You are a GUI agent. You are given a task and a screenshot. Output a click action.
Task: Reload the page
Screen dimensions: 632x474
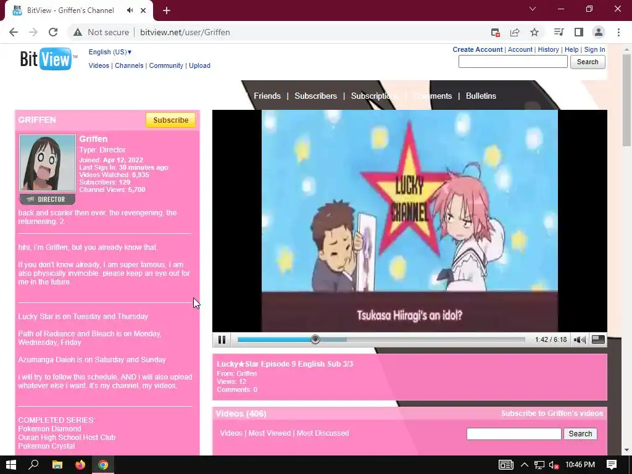[x=53, y=32]
